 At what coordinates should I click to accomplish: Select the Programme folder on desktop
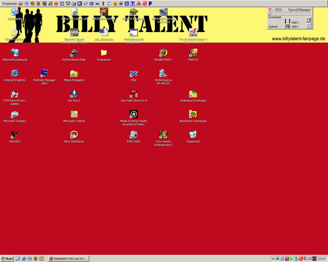pyautogui.click(x=104, y=53)
